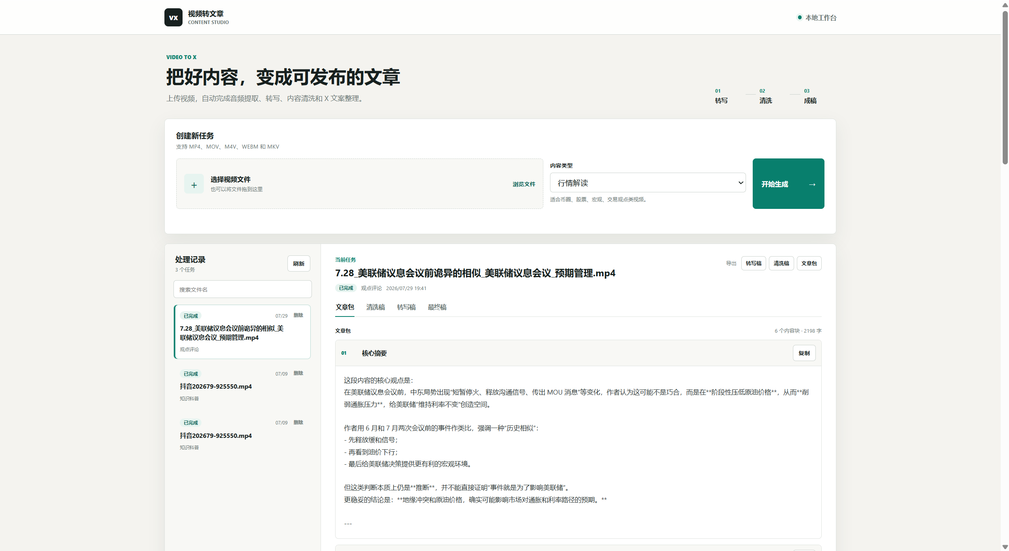Switch to the 清洗稿 tab

click(x=375, y=307)
